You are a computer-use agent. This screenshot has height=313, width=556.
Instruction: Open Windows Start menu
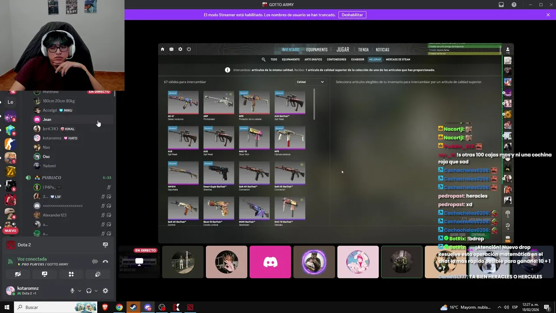7,307
